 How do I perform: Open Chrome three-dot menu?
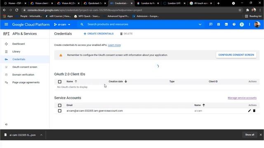260,10
